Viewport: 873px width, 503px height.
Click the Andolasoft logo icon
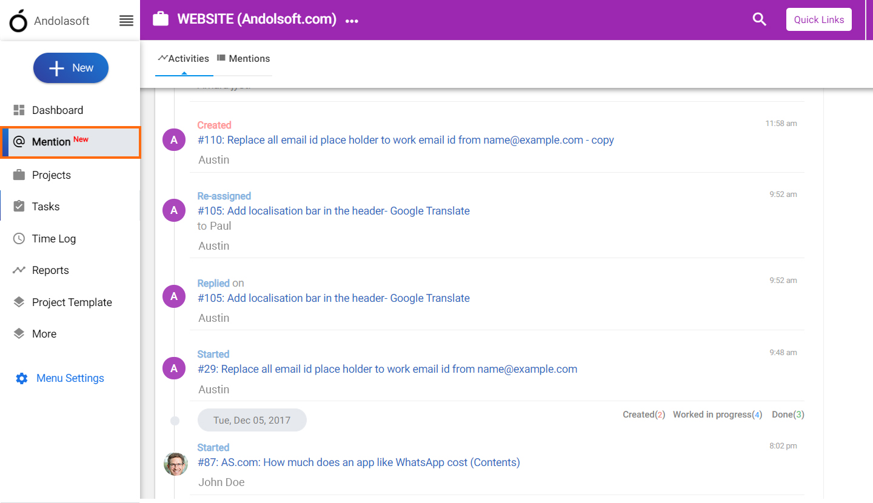(x=18, y=20)
